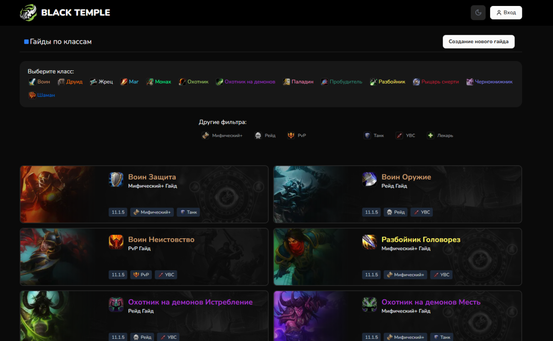Click Танк tag on Воин Защита card
This screenshot has width=553, height=341.
[x=188, y=212]
